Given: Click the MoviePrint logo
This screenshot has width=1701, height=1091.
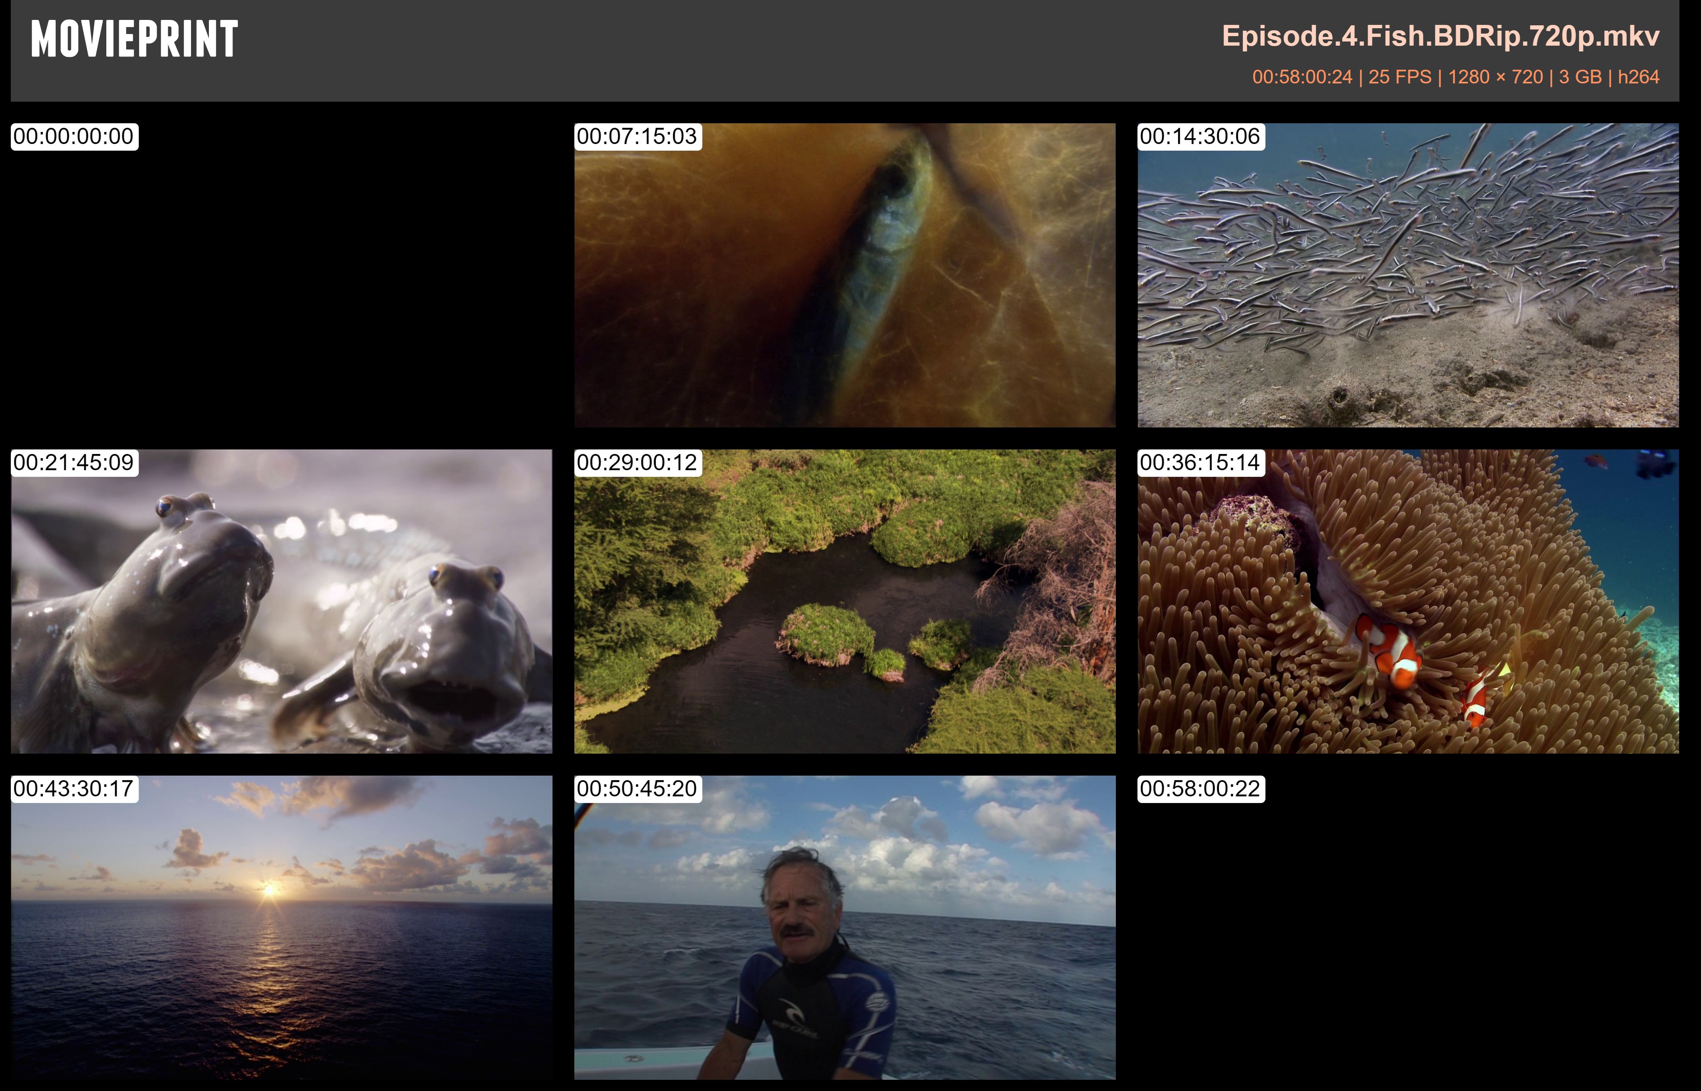Looking at the screenshot, I should pyautogui.click(x=134, y=39).
